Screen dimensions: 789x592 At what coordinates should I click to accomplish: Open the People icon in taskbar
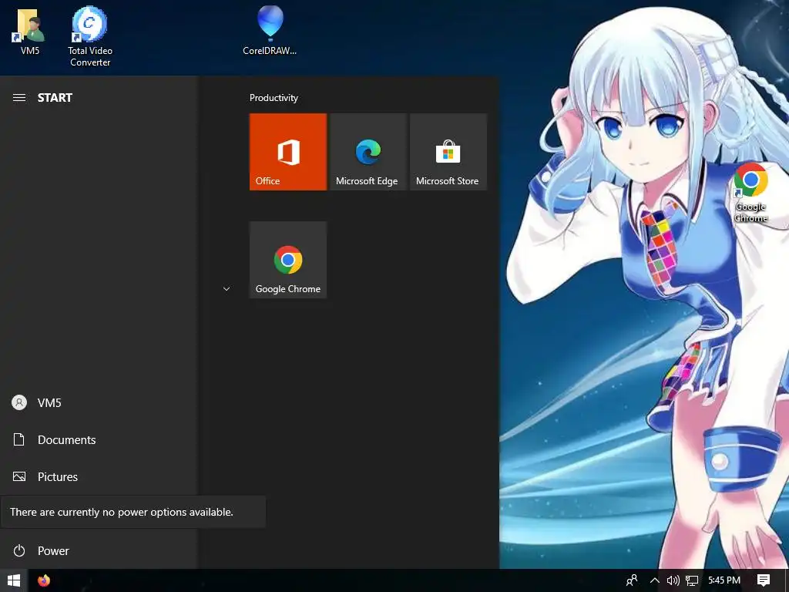coord(632,580)
